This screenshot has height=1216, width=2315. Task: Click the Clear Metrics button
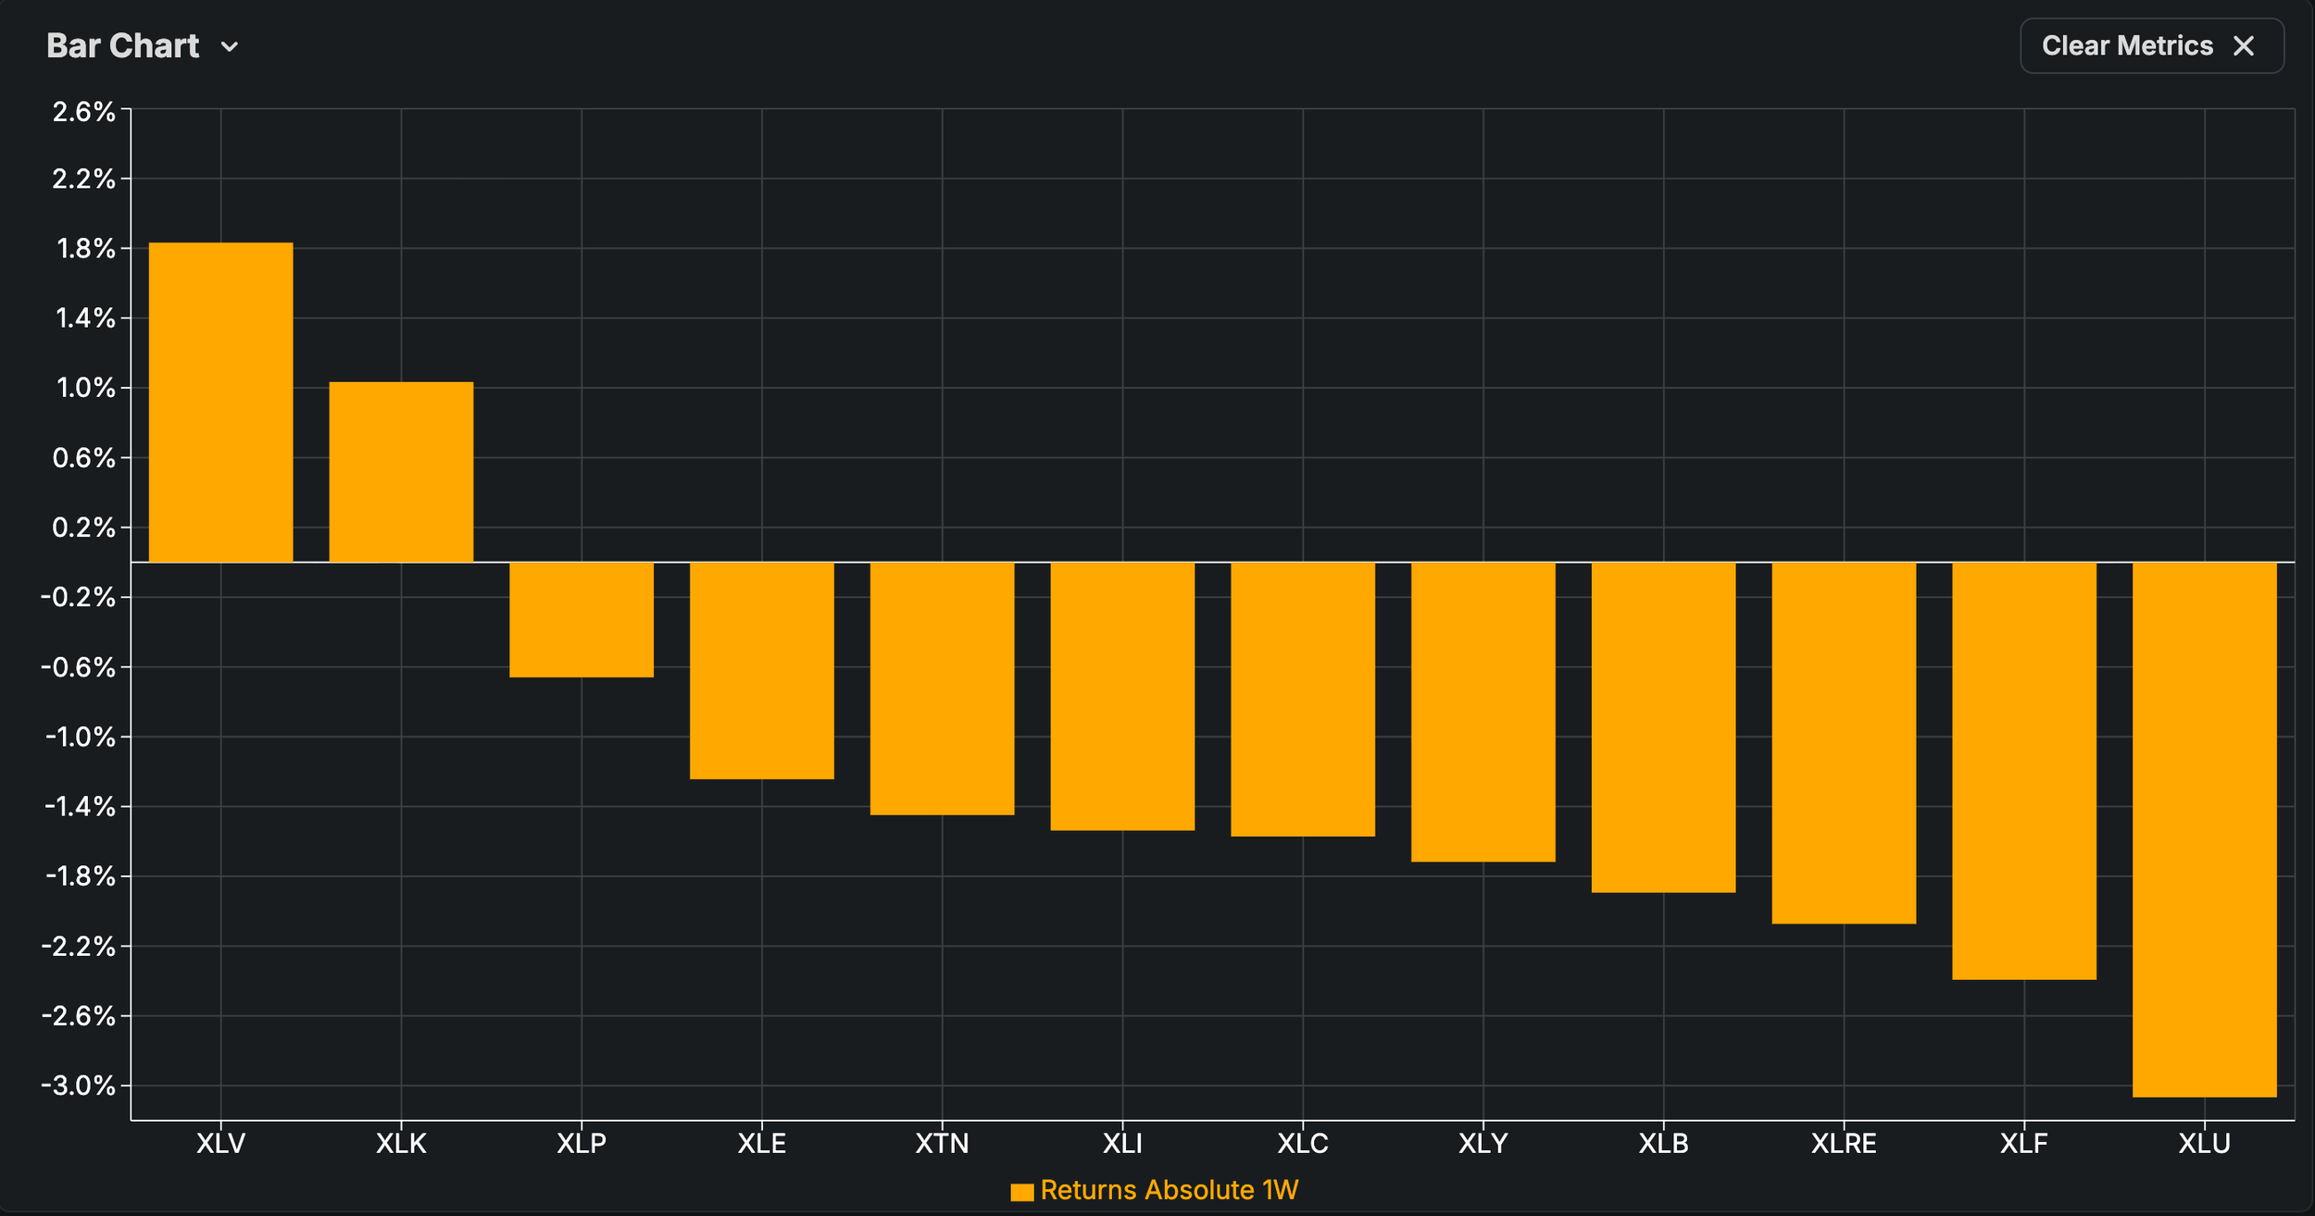[x=2151, y=45]
